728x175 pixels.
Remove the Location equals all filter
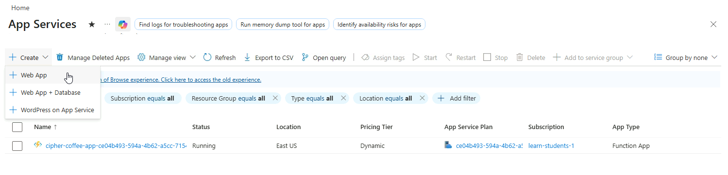coord(422,98)
